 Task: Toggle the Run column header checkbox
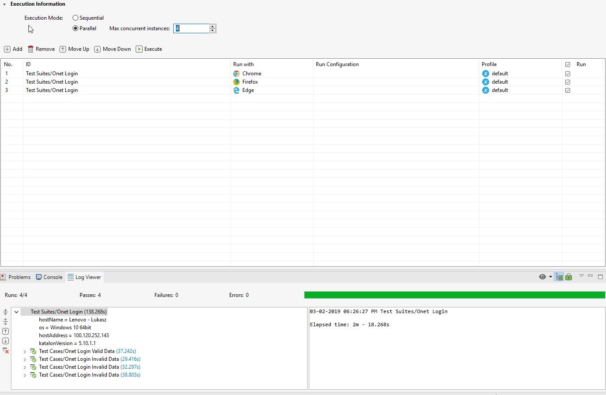(x=567, y=64)
